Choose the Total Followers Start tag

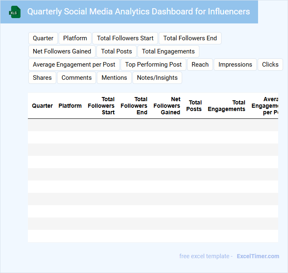(125, 38)
